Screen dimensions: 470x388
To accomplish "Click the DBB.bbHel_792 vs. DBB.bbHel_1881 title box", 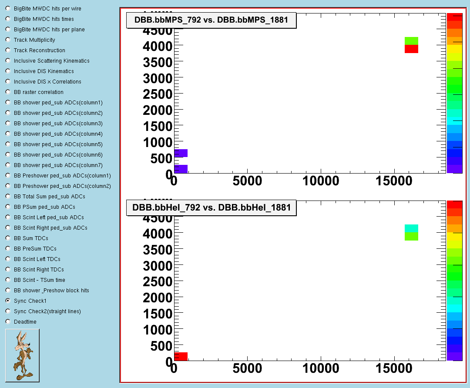I will click(x=211, y=207).
